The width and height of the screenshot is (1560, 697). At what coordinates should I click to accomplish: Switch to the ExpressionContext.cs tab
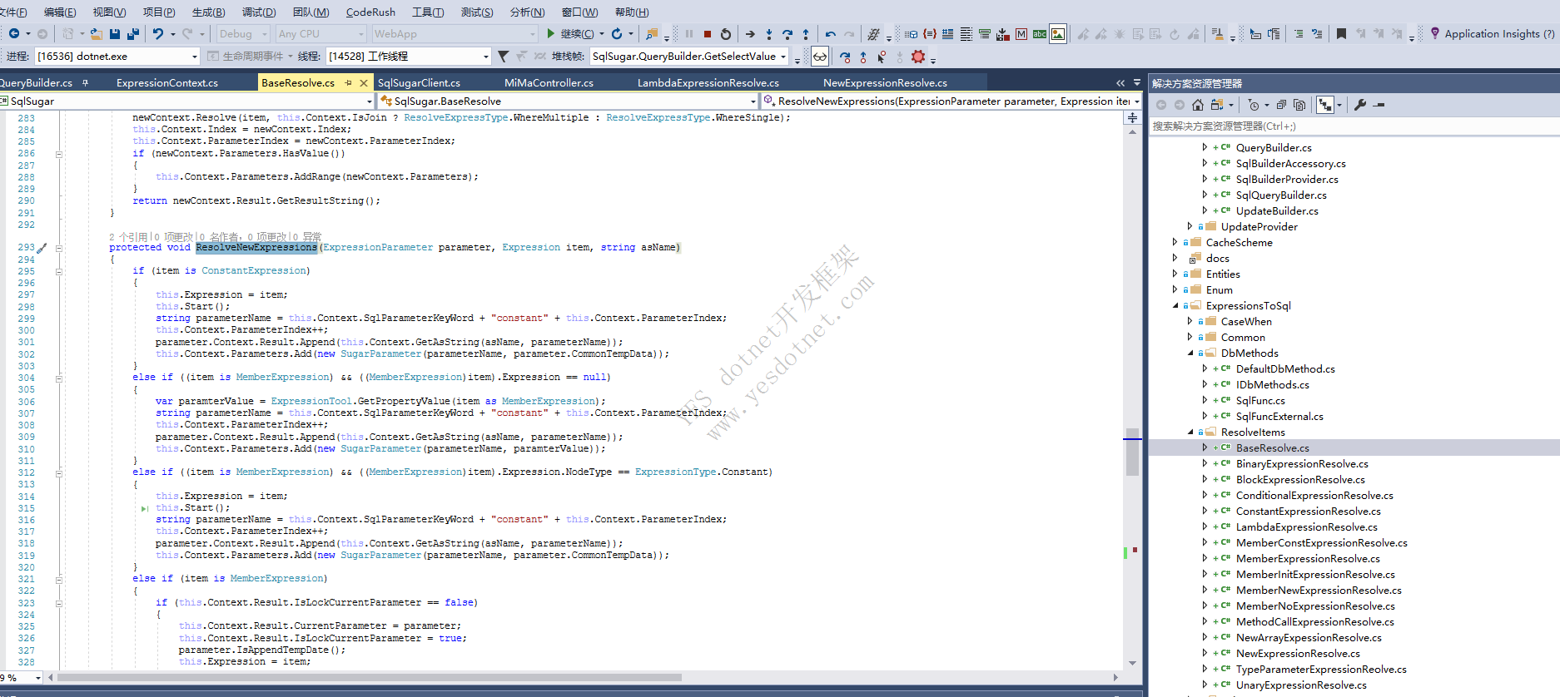click(167, 83)
